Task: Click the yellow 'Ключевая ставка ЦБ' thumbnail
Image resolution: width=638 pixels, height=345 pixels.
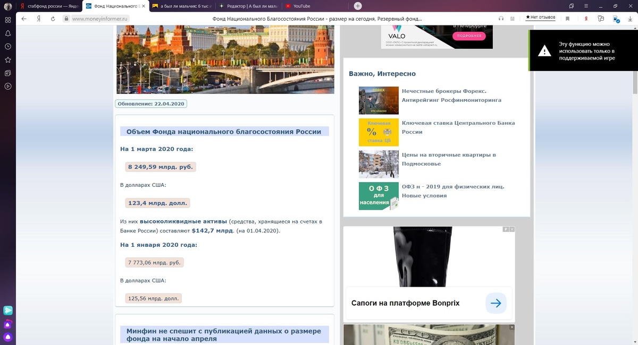Action: pyautogui.click(x=379, y=132)
